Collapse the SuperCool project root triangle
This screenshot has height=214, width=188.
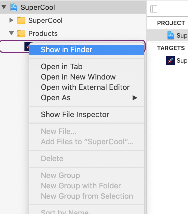point(4,7)
